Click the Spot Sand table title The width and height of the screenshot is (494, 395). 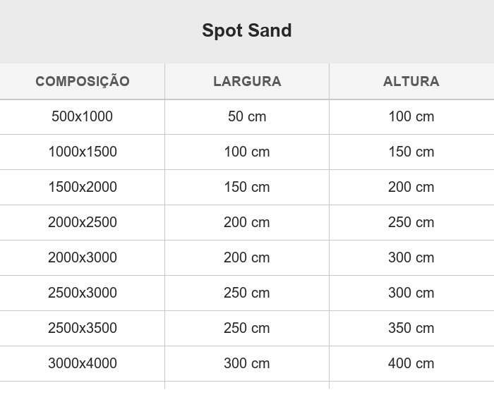click(247, 30)
